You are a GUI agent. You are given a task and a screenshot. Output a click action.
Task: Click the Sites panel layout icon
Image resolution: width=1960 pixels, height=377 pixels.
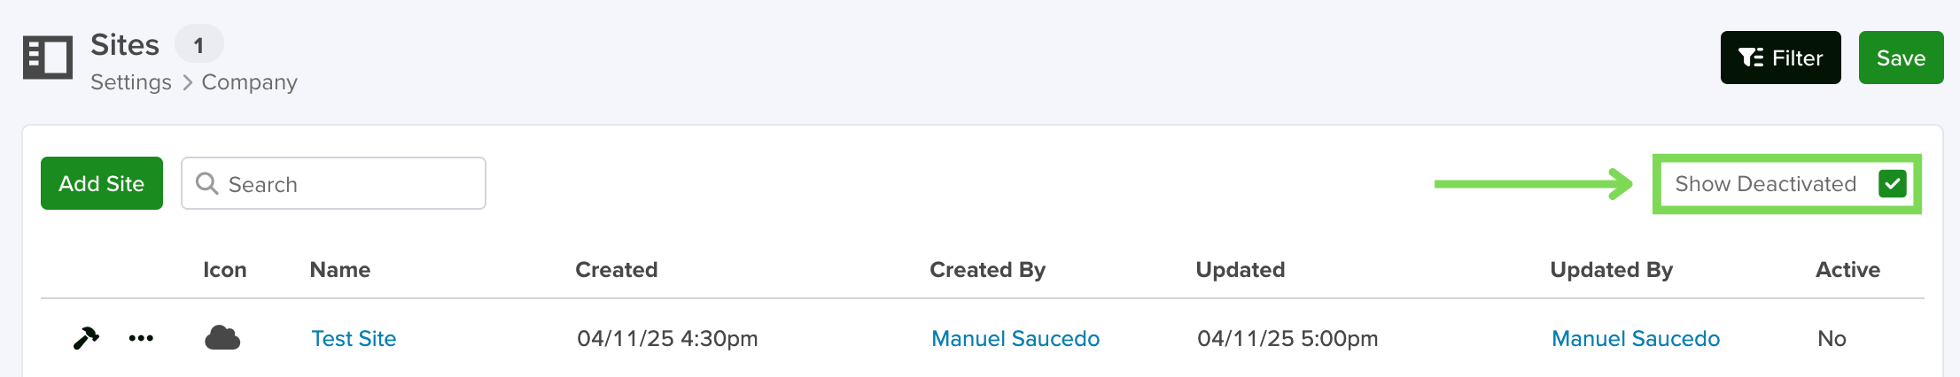pos(48,58)
